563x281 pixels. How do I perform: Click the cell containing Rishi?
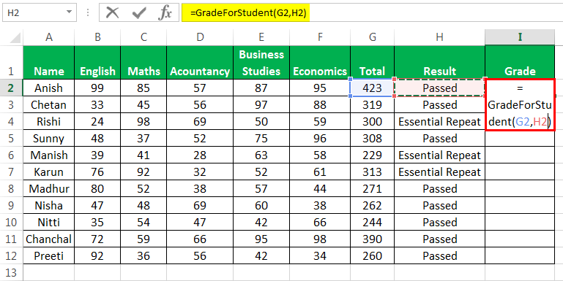49,121
